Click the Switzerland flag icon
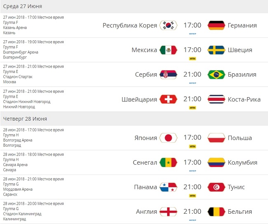268x224 pixels. 168,99
